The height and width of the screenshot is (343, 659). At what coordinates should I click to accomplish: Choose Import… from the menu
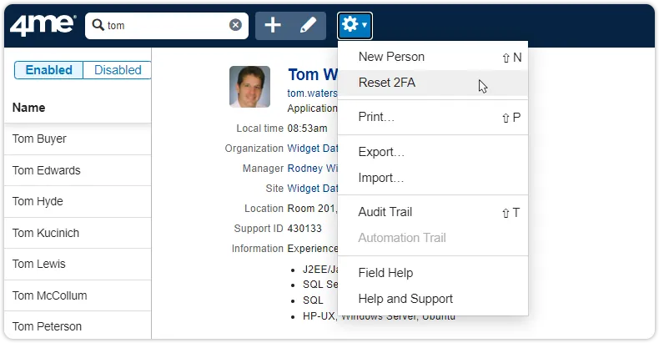tap(433, 179)
